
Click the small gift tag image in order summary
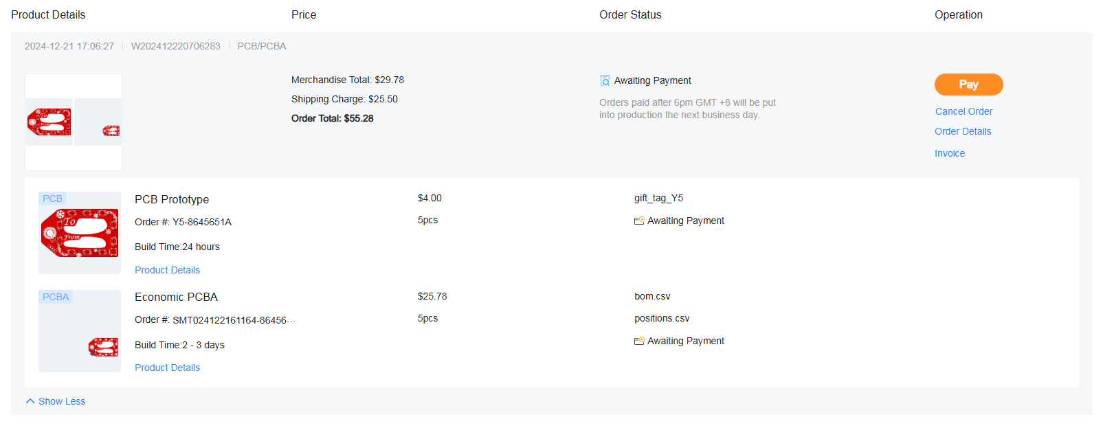pyautogui.click(x=111, y=131)
